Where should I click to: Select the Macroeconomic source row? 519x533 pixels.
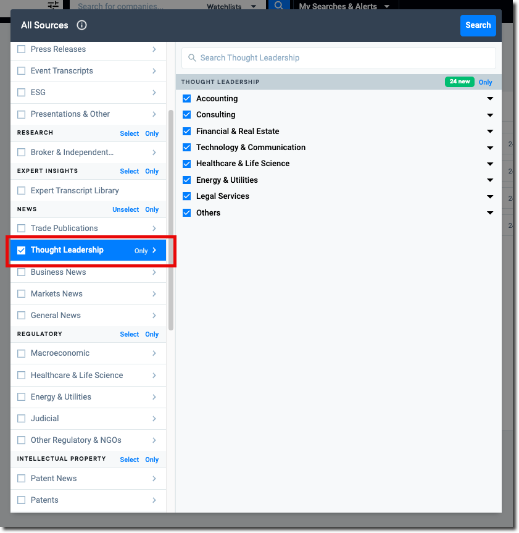pyautogui.click(x=60, y=353)
